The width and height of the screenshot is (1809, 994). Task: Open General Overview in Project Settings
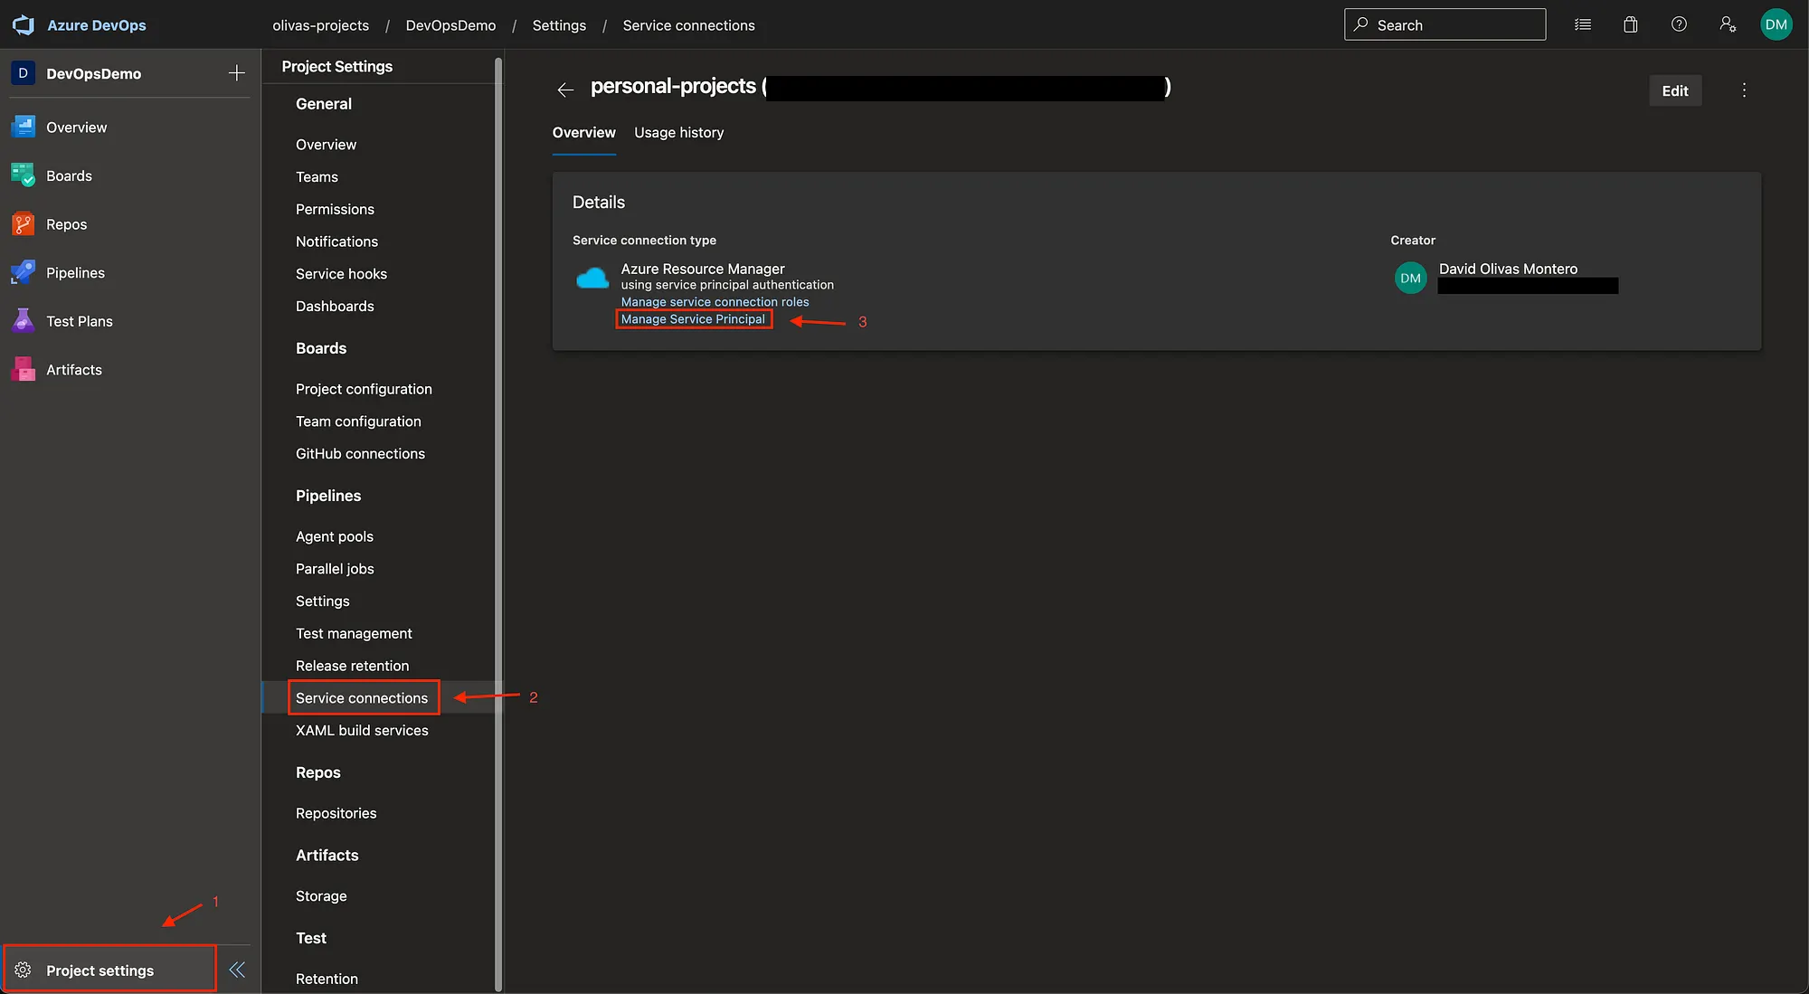326,145
